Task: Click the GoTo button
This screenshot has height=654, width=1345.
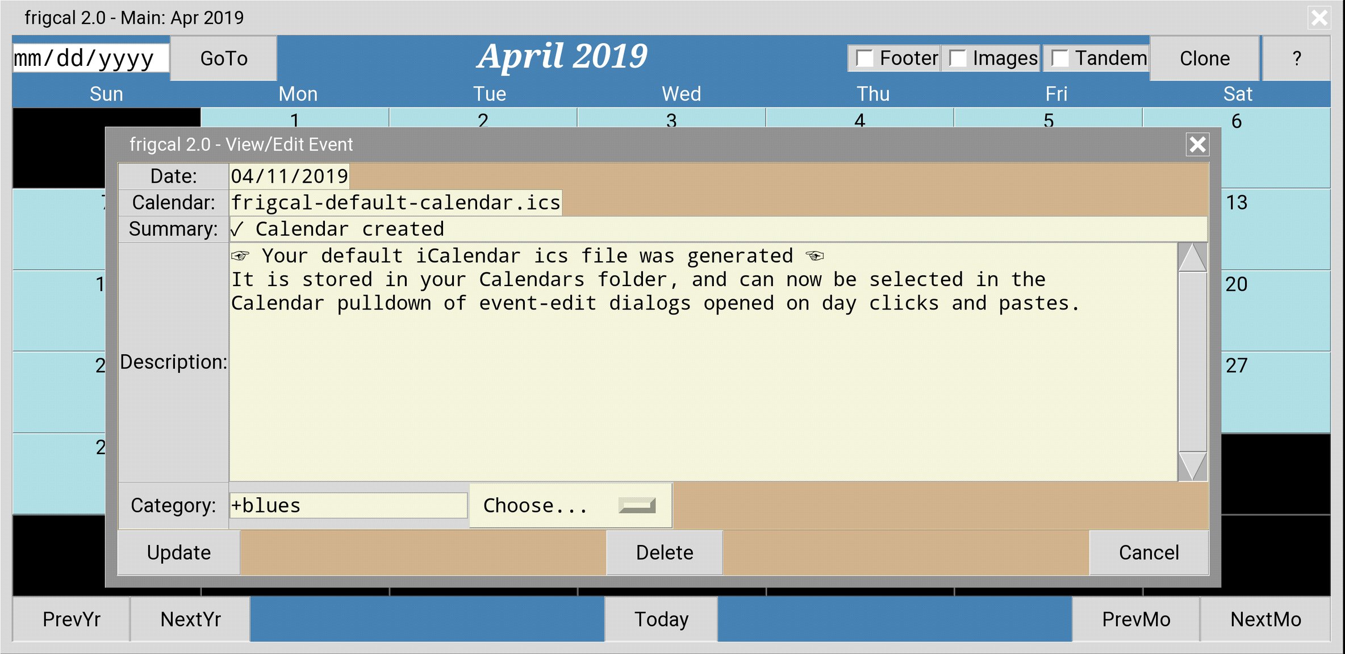Action: tap(224, 58)
